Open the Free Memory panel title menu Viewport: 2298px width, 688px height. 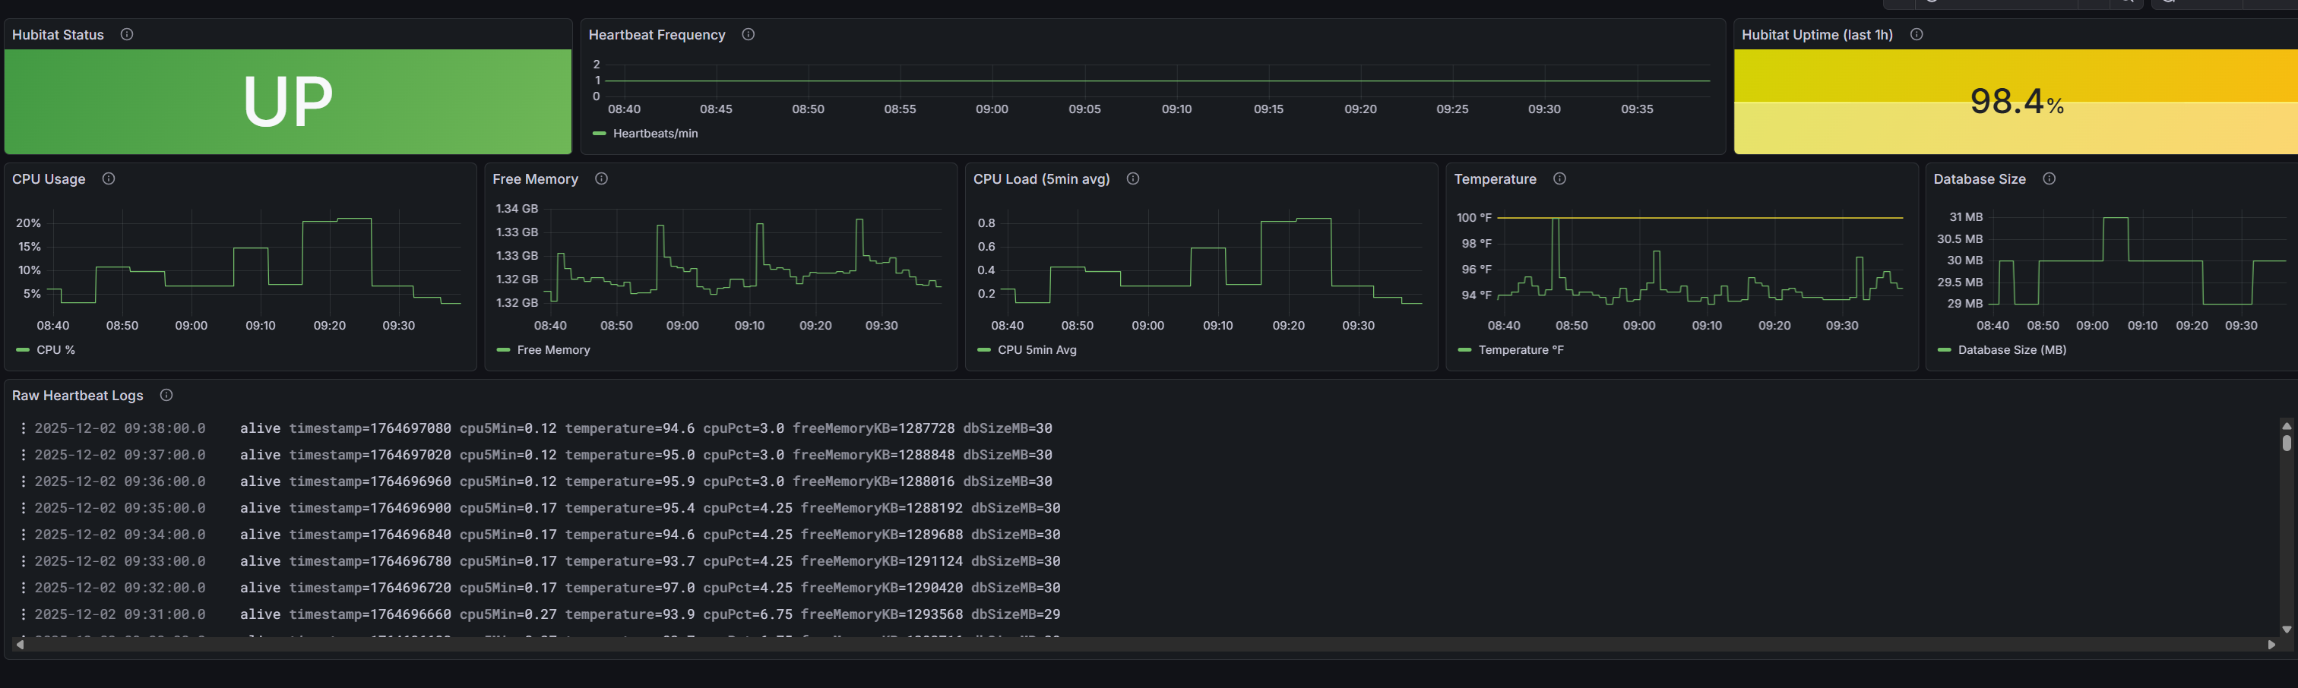point(534,179)
